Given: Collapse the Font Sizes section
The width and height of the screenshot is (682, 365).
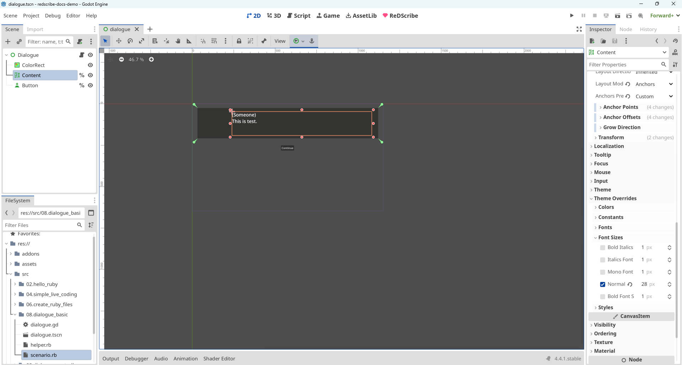Looking at the screenshot, I should (610, 238).
